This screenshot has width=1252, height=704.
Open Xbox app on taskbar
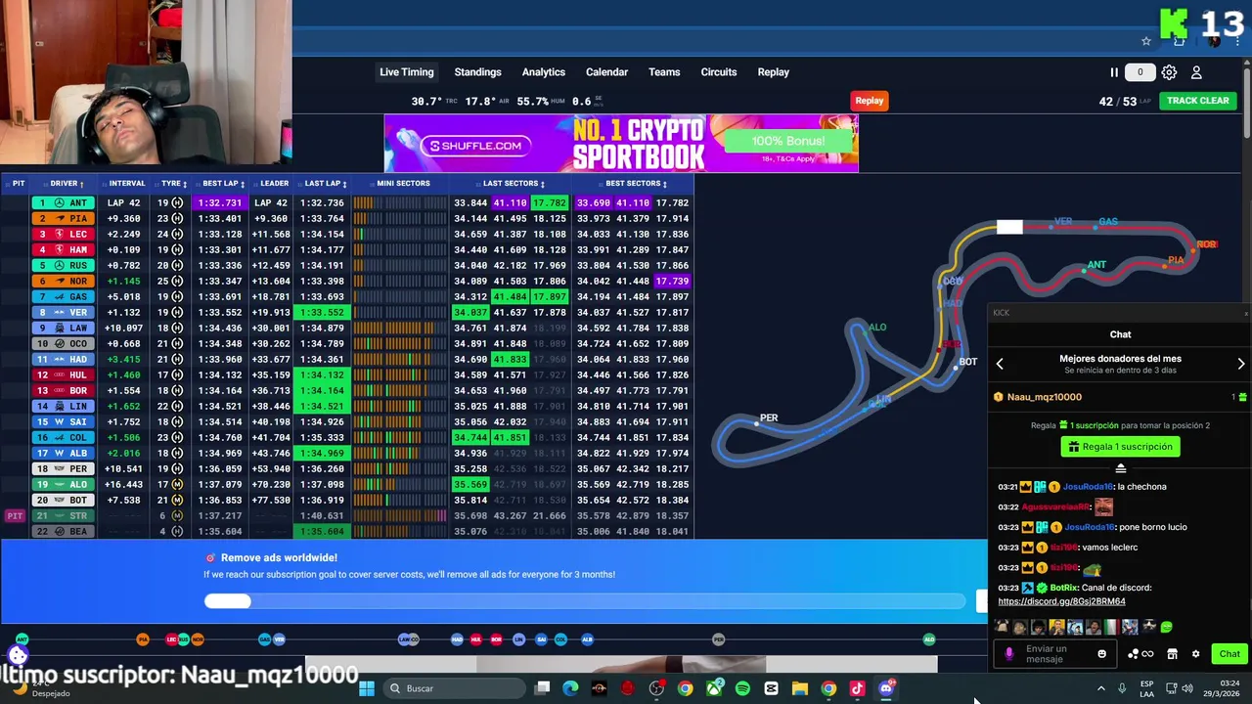[714, 688]
